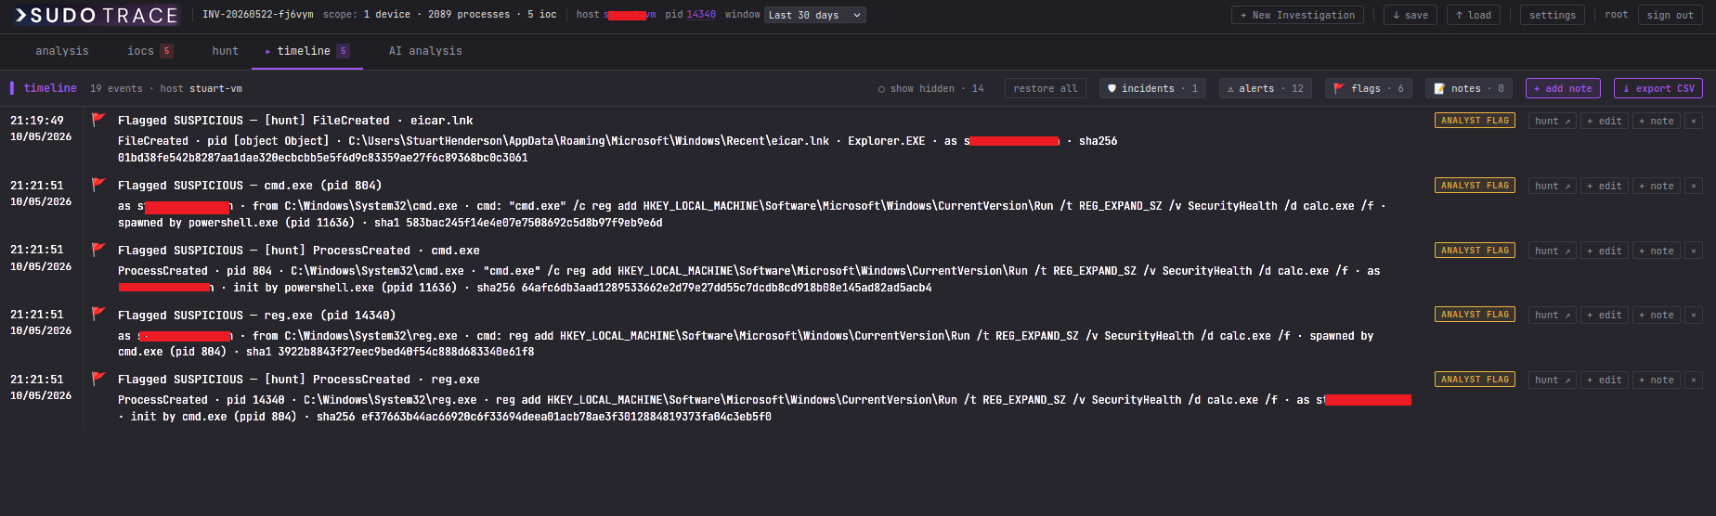Click the load button
The height and width of the screenshot is (516, 1716).
(x=1474, y=15)
